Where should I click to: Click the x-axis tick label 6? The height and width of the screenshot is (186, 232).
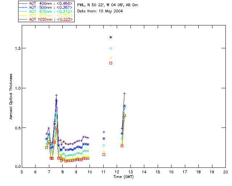[x=36, y=172]
